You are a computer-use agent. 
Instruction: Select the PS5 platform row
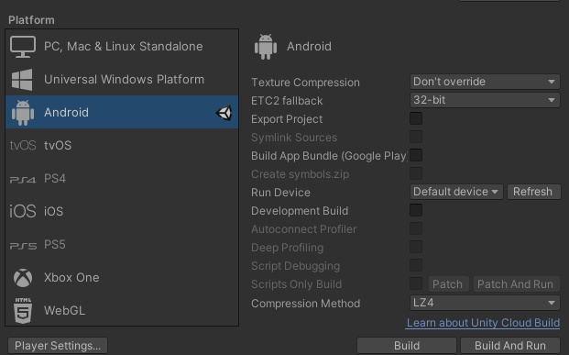point(122,245)
